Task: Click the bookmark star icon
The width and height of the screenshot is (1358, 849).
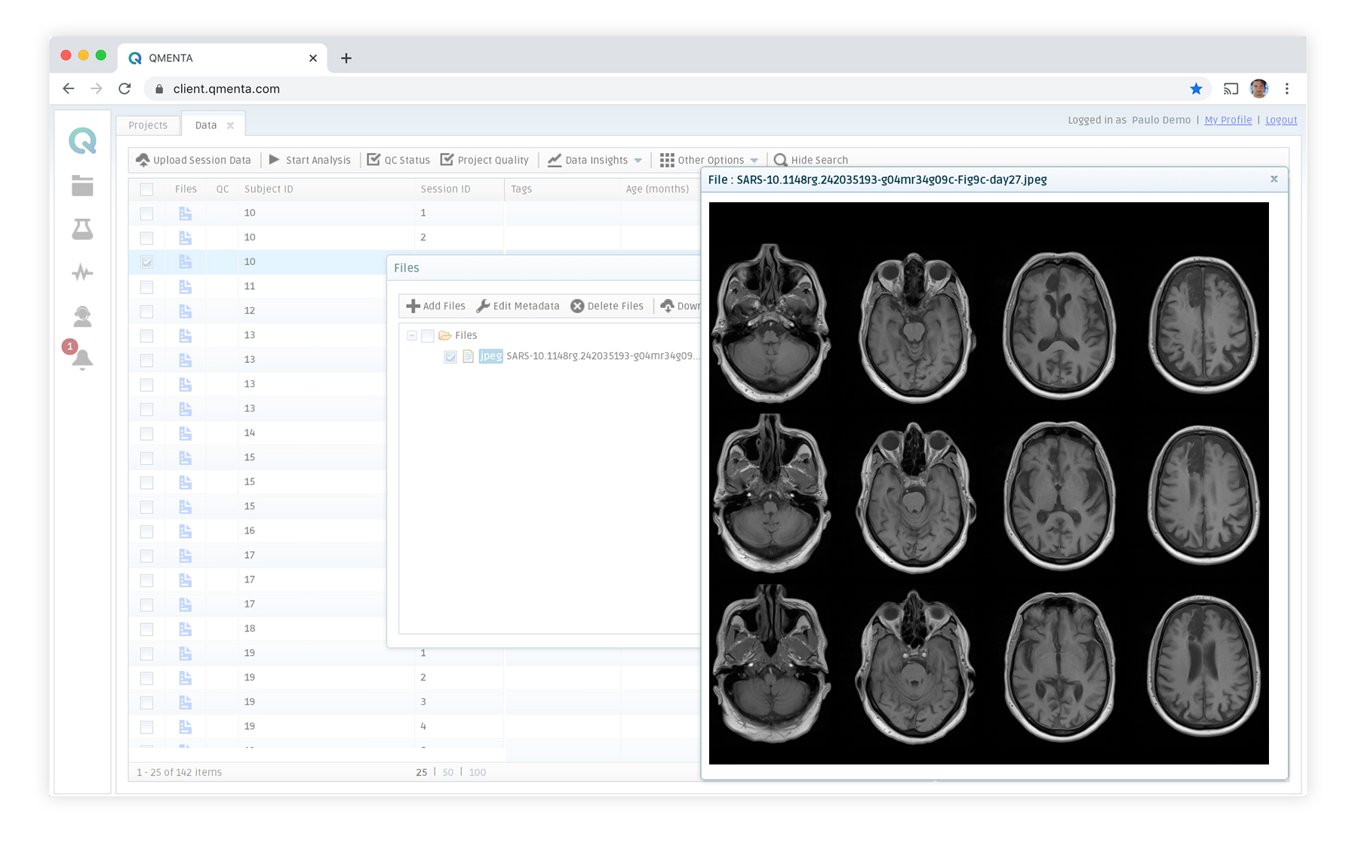Action: [1196, 88]
